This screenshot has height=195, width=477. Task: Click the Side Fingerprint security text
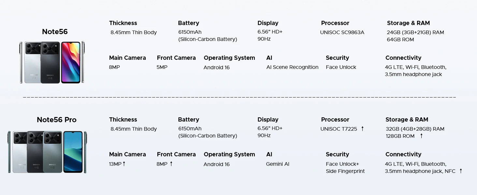coord(345,171)
